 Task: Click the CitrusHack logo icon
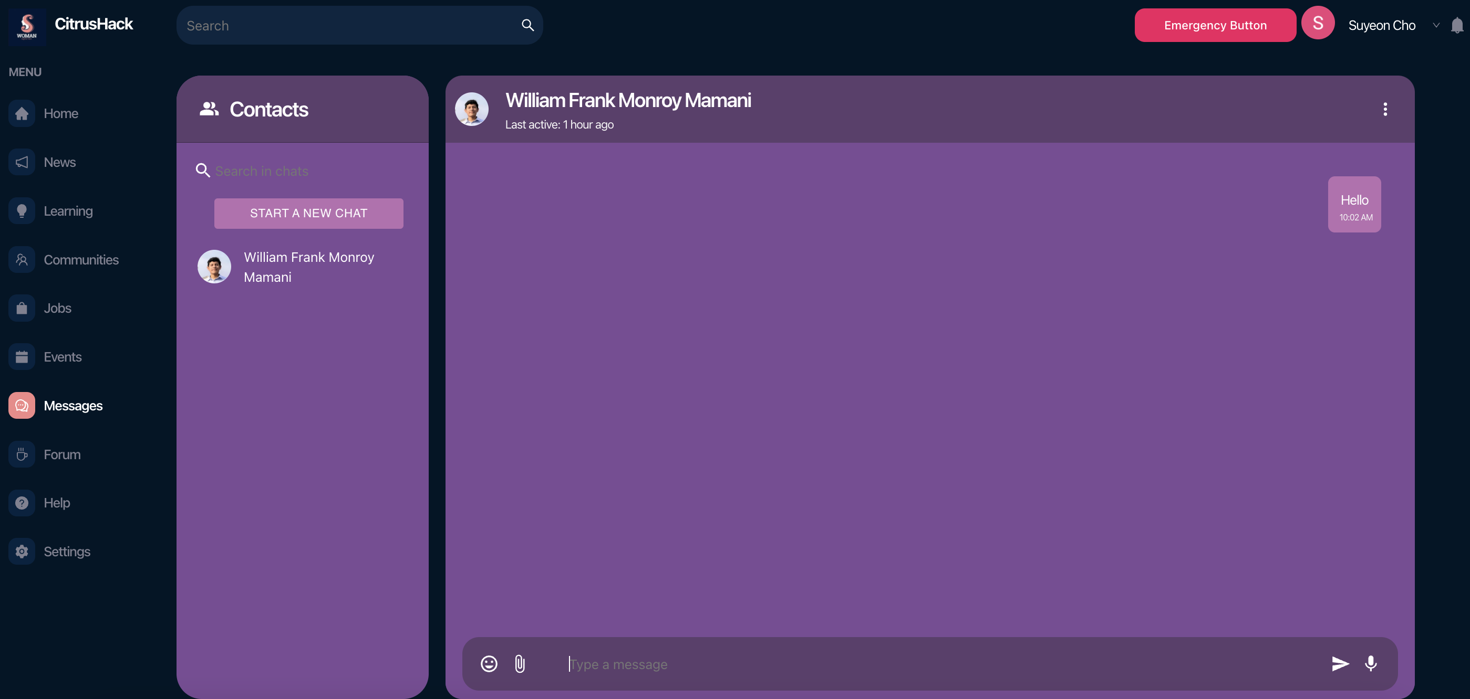click(27, 26)
